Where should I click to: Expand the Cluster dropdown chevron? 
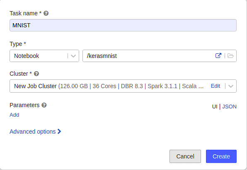pos(230,86)
